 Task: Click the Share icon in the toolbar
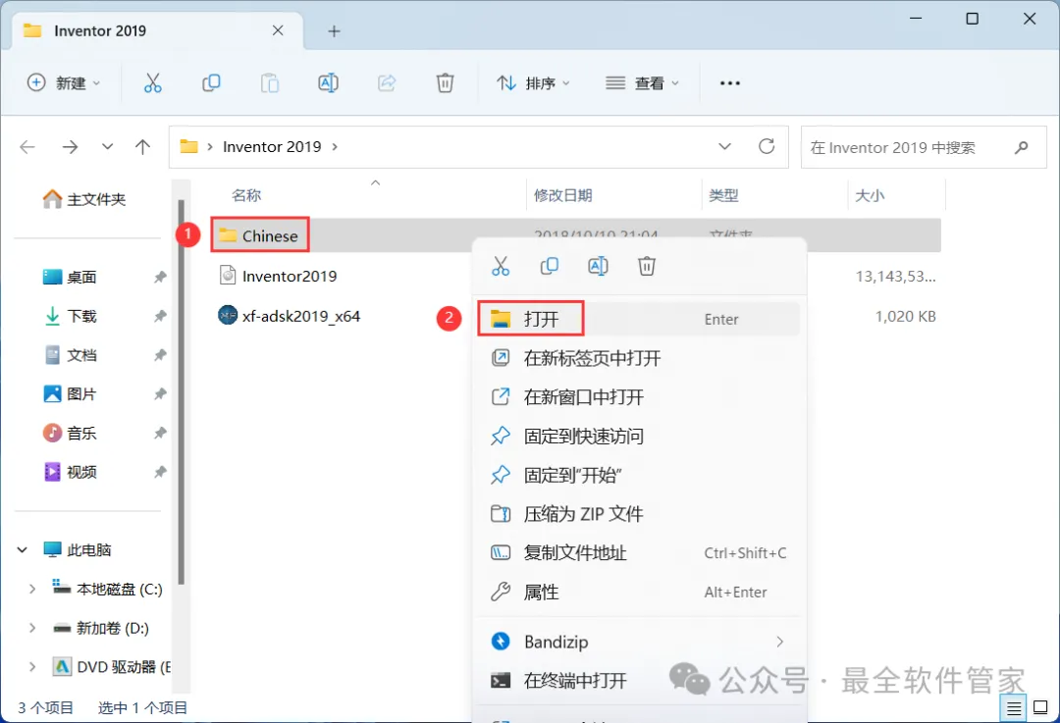[x=387, y=83]
